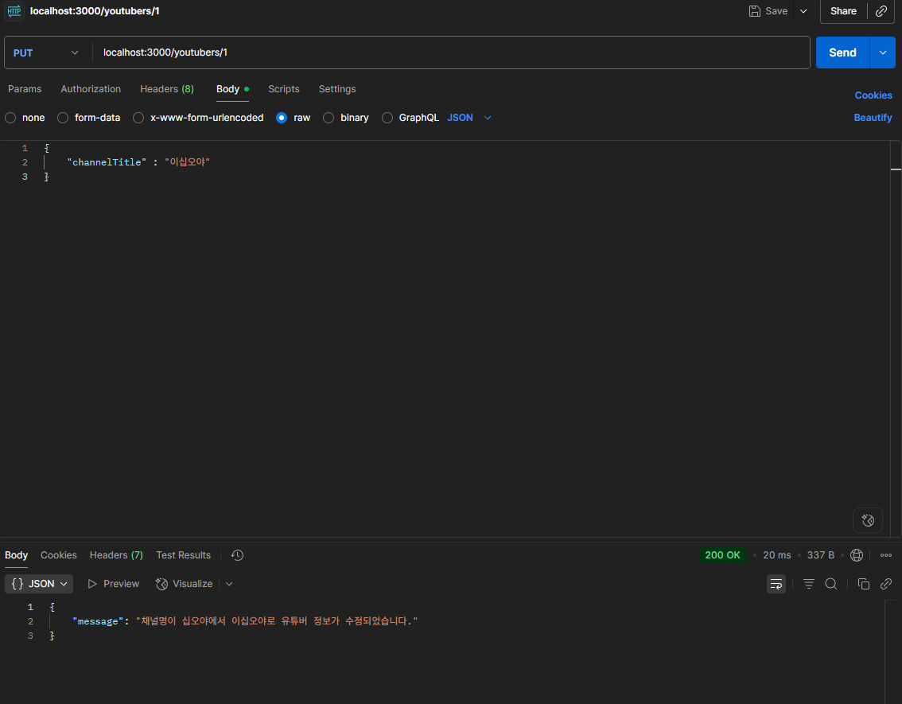Screen dimensions: 902x704
Task: Click the channelTitle key in body editor
Action: (107, 162)
